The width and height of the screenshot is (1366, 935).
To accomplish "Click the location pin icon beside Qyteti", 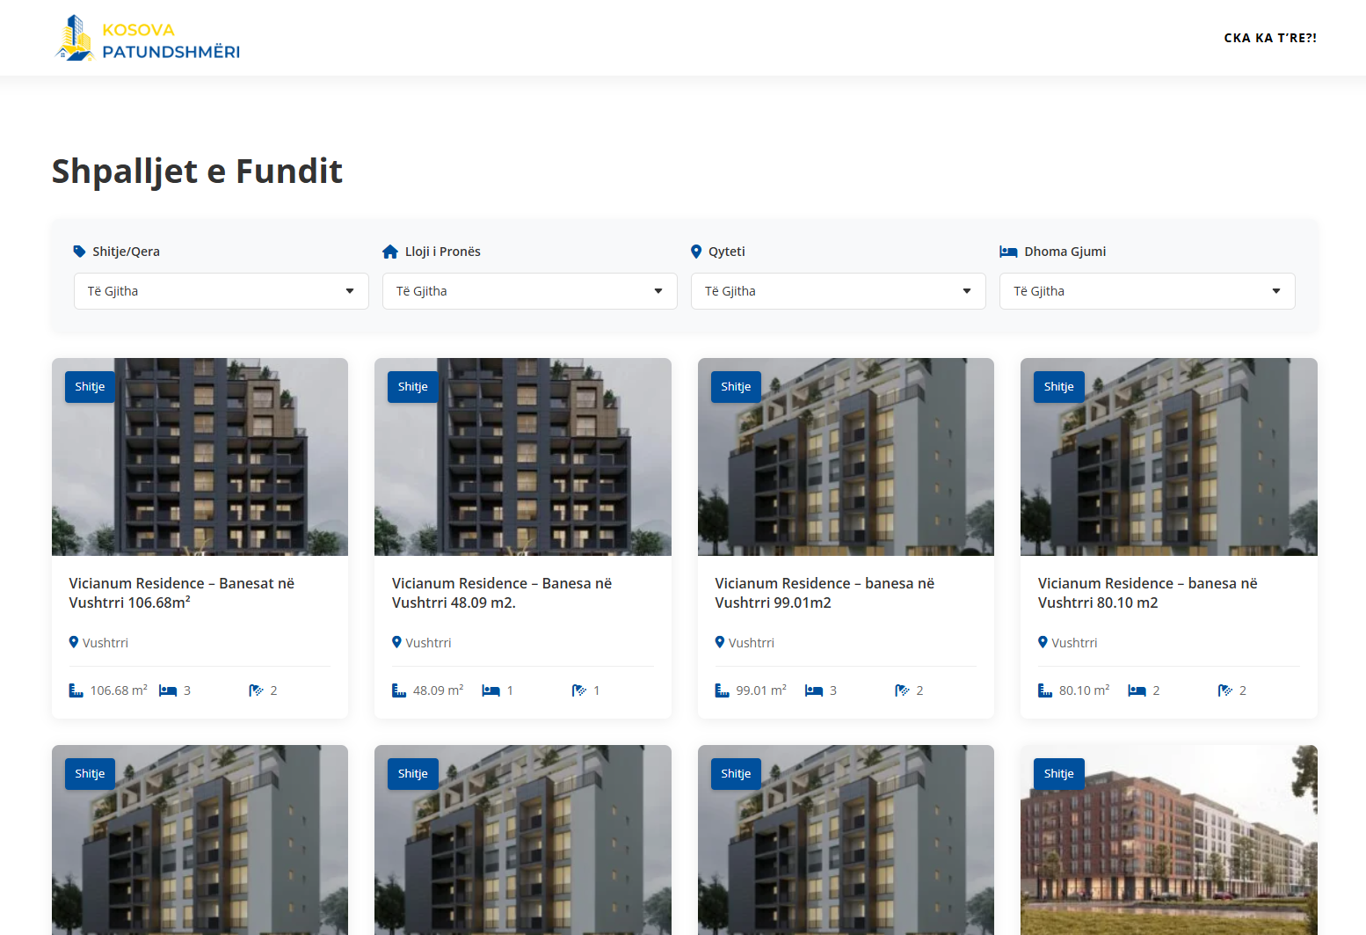I will click(x=696, y=252).
